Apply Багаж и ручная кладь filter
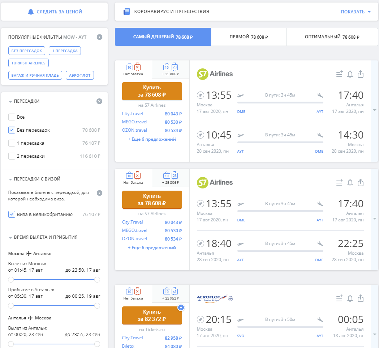The width and height of the screenshot is (379, 348). tap(35, 75)
